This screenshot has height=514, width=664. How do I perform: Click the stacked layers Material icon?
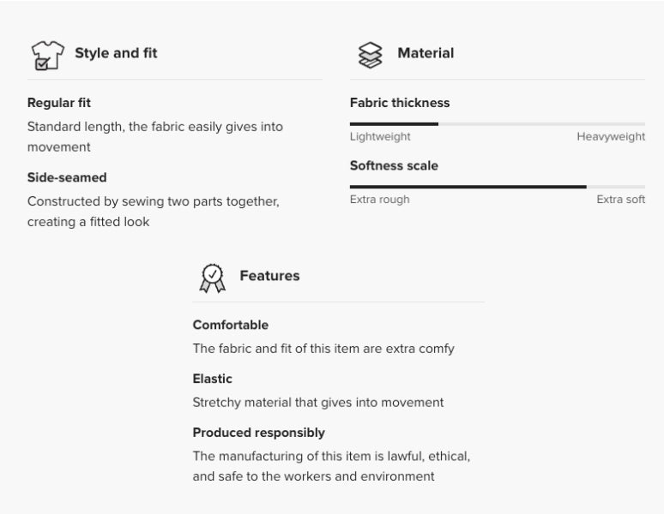(x=370, y=55)
